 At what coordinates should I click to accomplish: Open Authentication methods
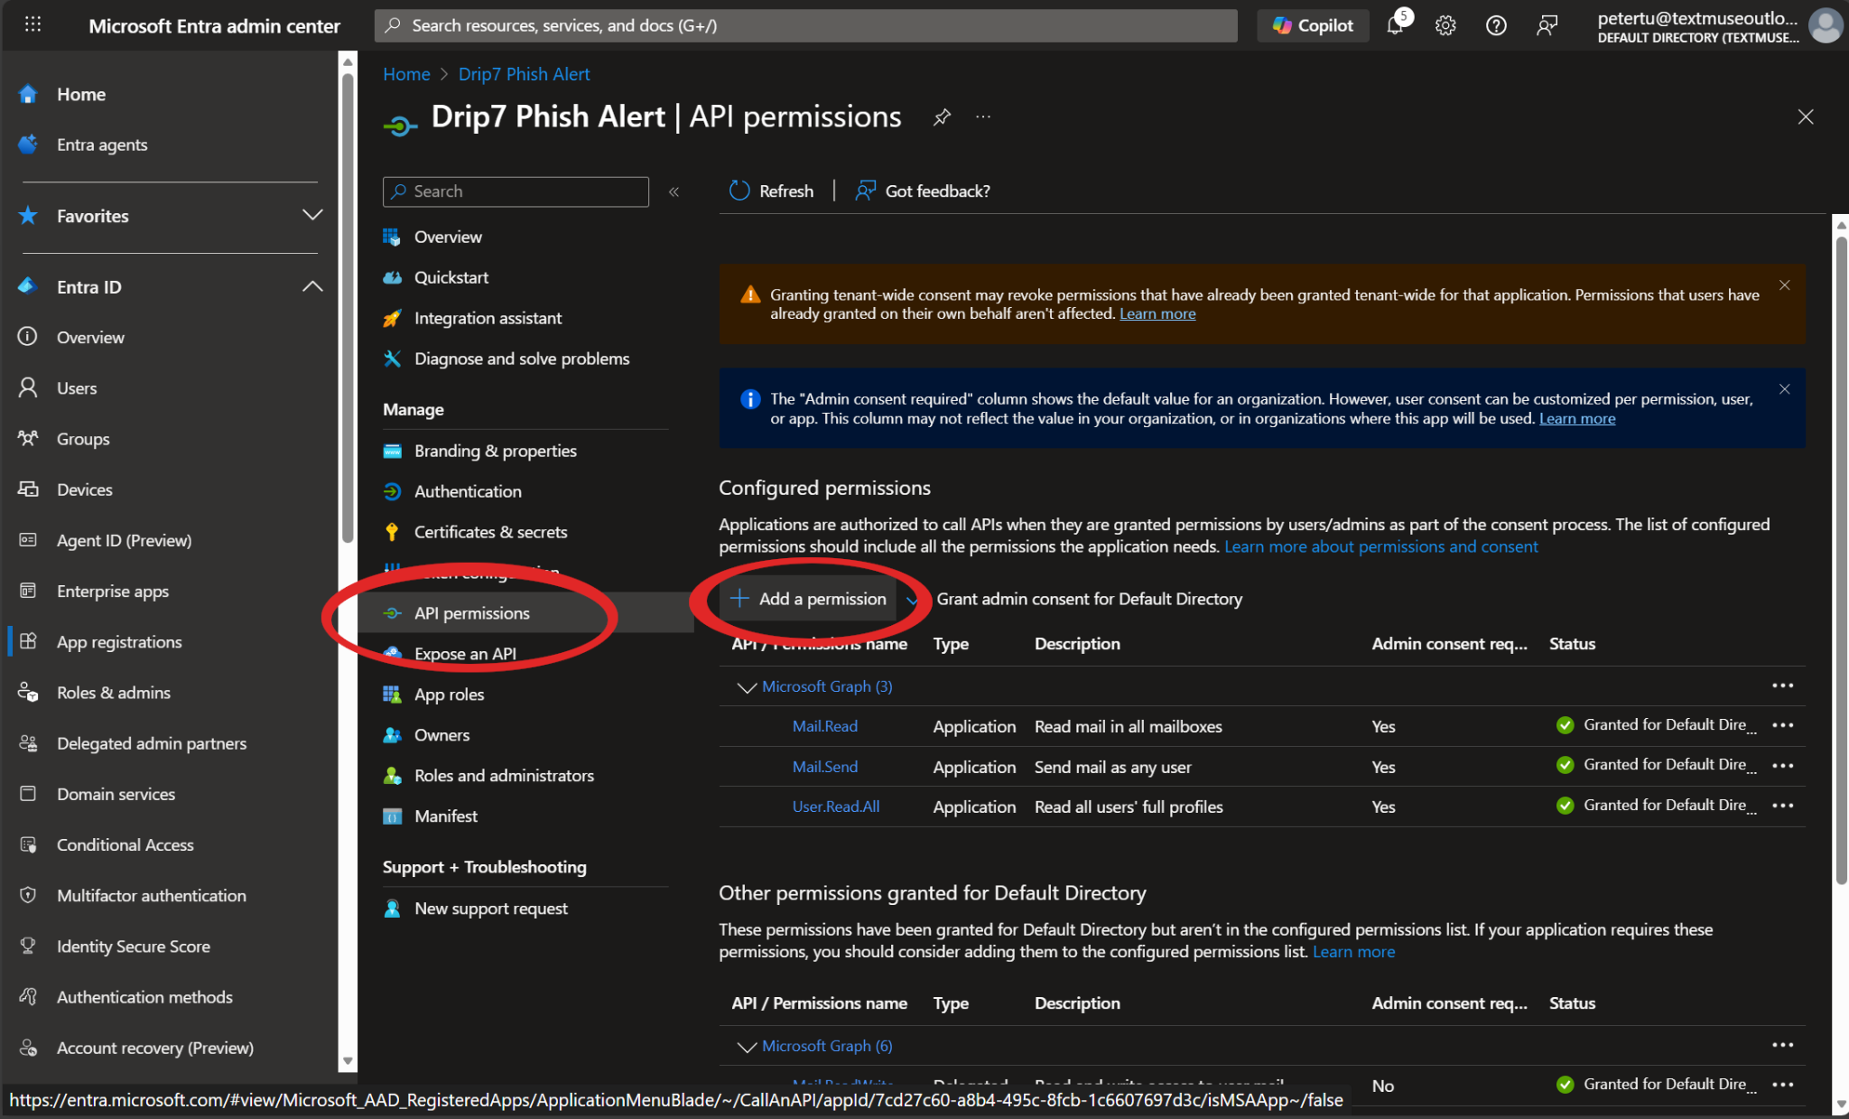point(144,996)
